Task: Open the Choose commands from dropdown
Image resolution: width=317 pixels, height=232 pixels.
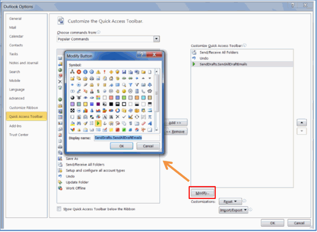Action: tap(156, 39)
